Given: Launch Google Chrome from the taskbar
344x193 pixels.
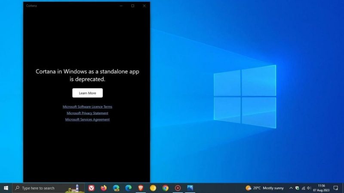Looking at the screenshot, I should click(166, 188).
